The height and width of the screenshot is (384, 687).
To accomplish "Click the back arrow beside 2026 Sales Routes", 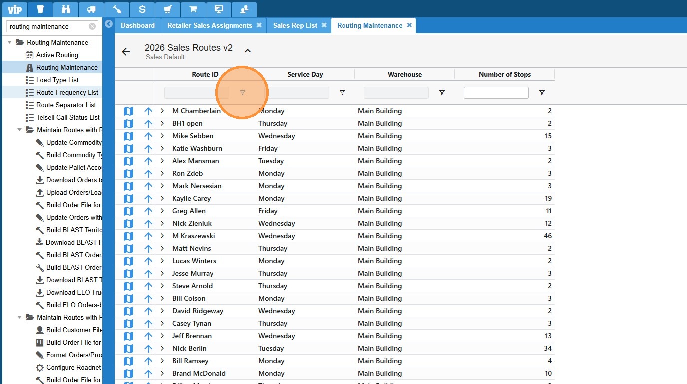I will [126, 52].
